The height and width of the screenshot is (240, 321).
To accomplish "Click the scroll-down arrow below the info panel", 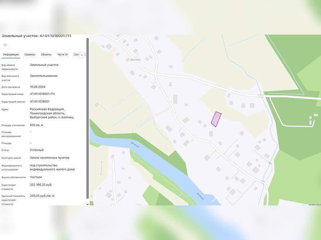I will coord(87,204).
